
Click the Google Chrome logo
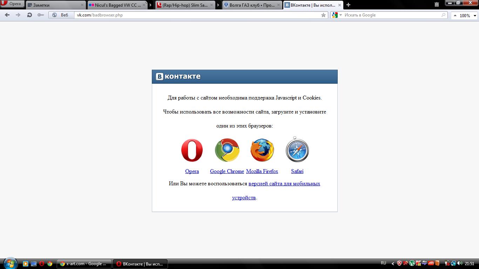[x=227, y=150]
